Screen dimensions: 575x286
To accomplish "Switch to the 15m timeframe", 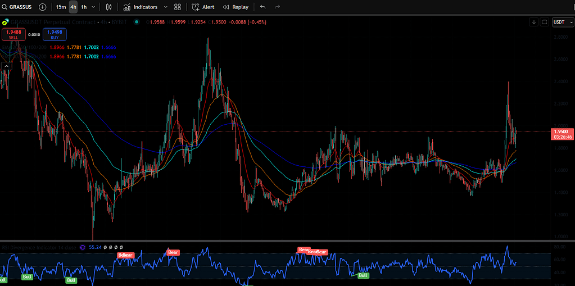I will (61, 7).
